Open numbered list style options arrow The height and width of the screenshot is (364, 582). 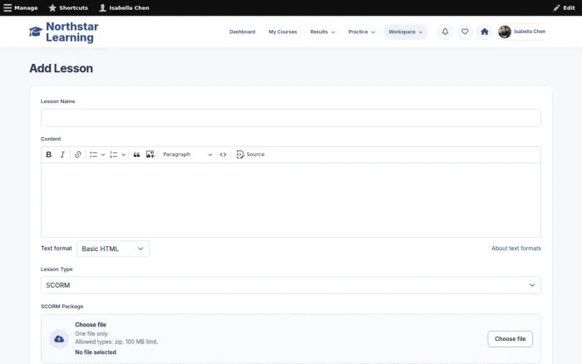click(124, 155)
